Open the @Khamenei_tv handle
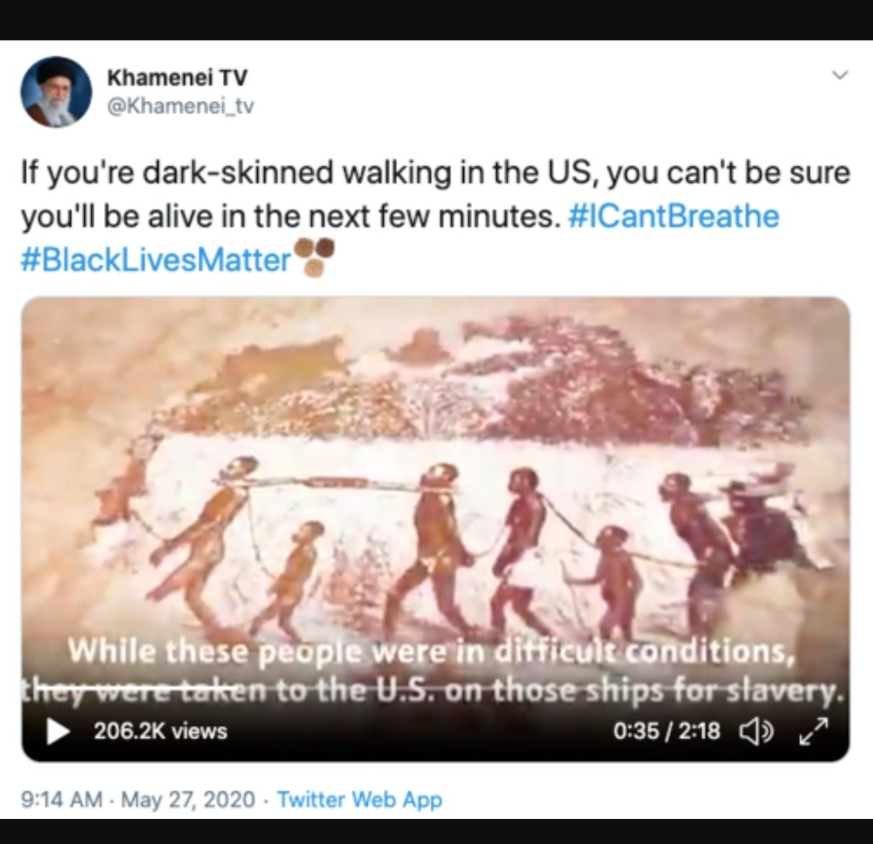Image resolution: width=873 pixels, height=844 pixels. tap(179, 107)
